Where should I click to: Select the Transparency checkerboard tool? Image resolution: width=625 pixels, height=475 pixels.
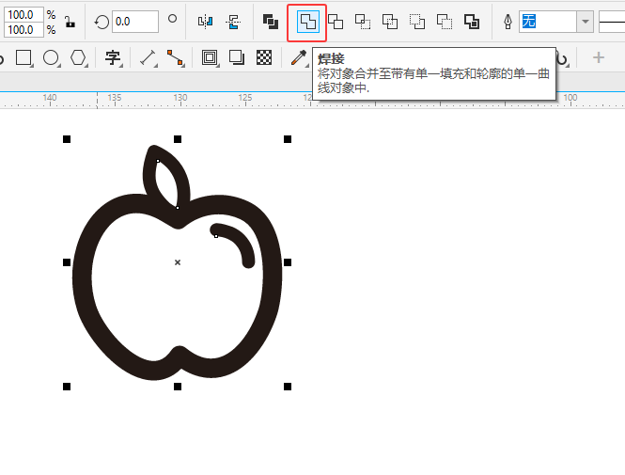(x=264, y=57)
